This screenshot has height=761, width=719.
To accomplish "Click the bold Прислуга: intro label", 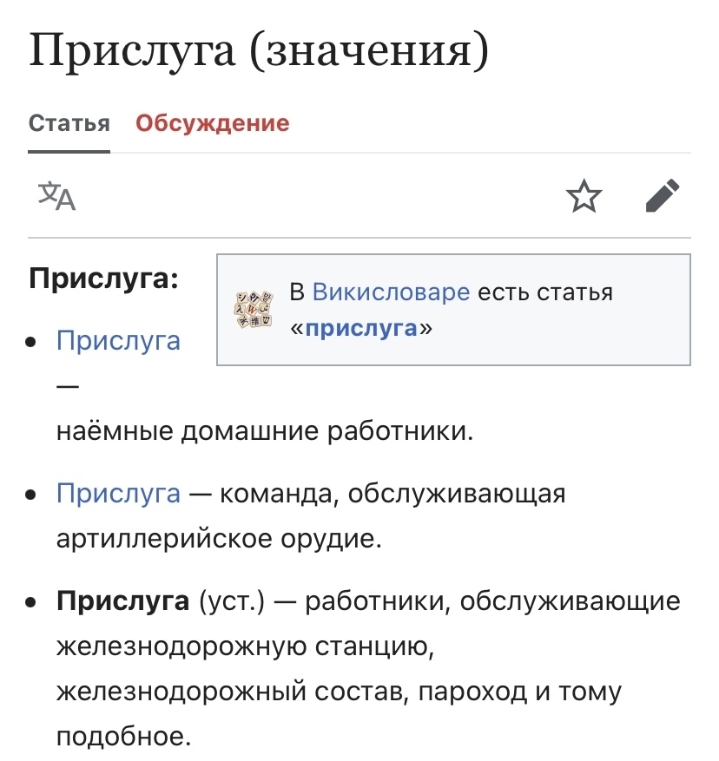I will pos(103,279).
